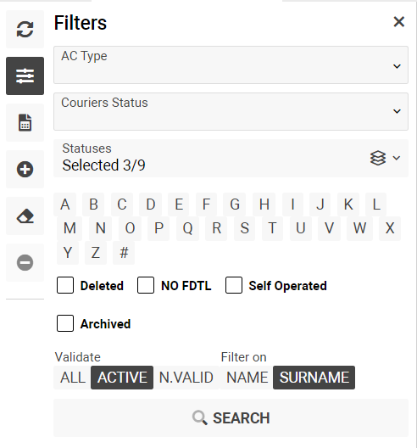Open the spreadsheet export file icon
This screenshot has width=417, height=448.
pos(25,122)
